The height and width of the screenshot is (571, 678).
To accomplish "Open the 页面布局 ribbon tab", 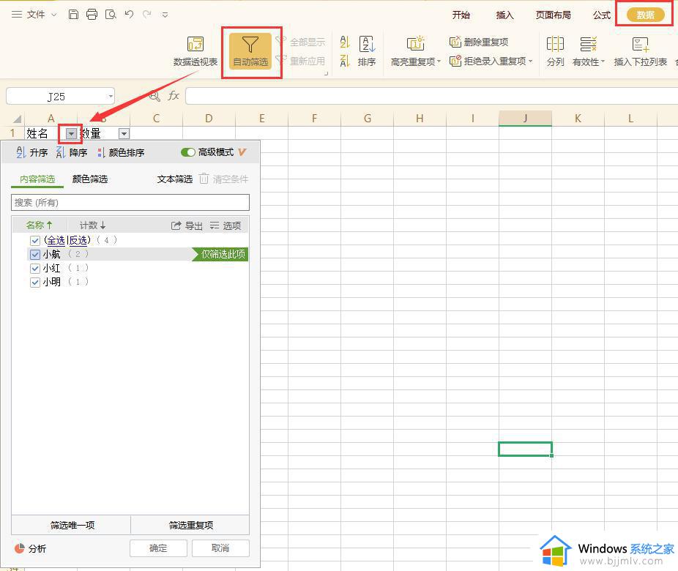I will coord(553,15).
